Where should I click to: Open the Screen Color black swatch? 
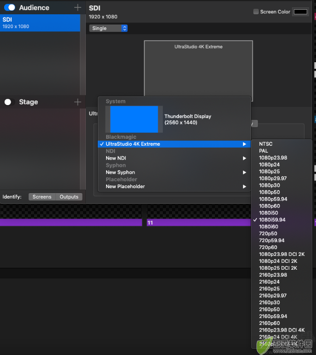coord(300,12)
